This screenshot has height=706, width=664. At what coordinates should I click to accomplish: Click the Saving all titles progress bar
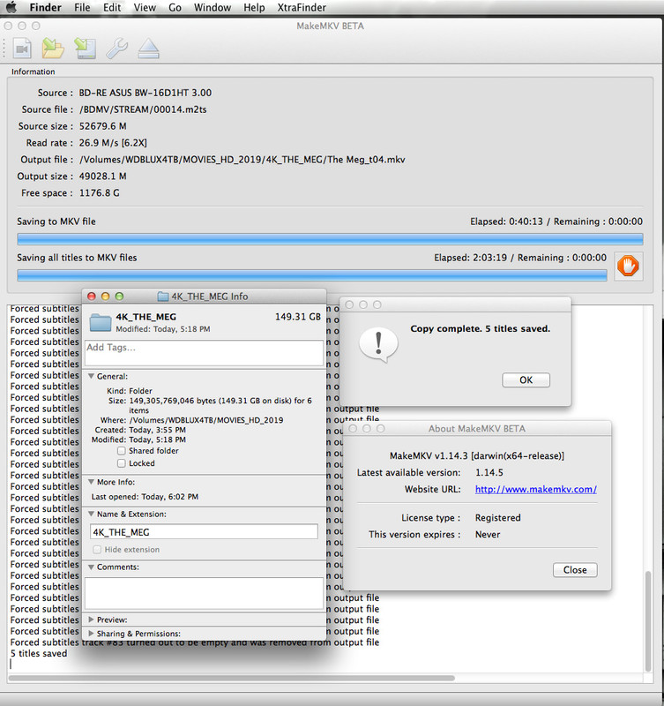pyautogui.click(x=312, y=274)
